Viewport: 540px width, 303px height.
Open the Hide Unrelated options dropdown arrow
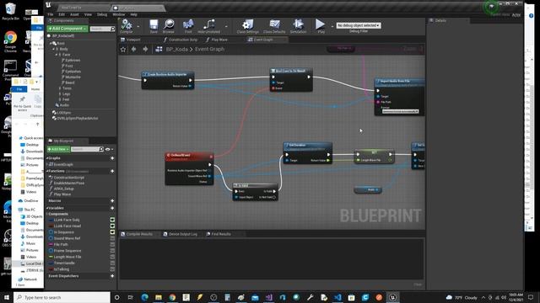(226, 26)
